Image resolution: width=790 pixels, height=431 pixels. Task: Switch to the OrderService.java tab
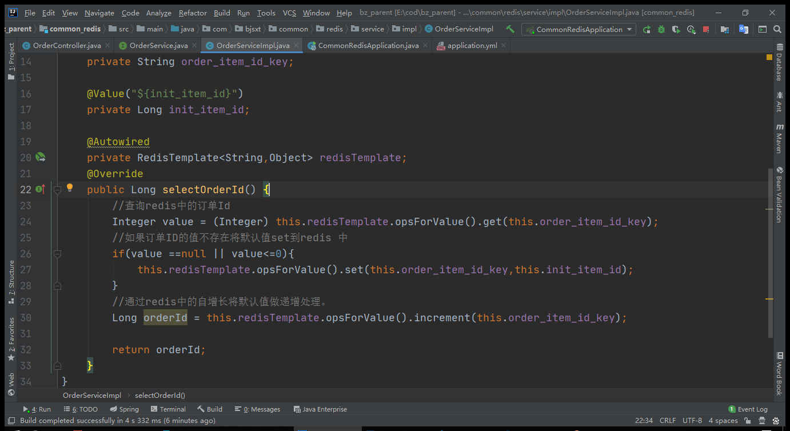tap(158, 46)
